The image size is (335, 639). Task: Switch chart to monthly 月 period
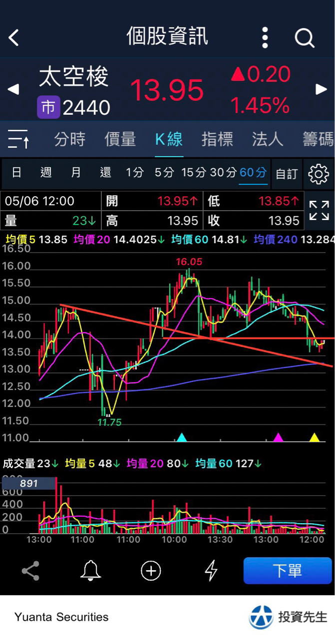76,173
